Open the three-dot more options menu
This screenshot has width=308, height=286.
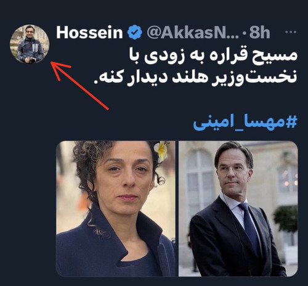pos(291,32)
